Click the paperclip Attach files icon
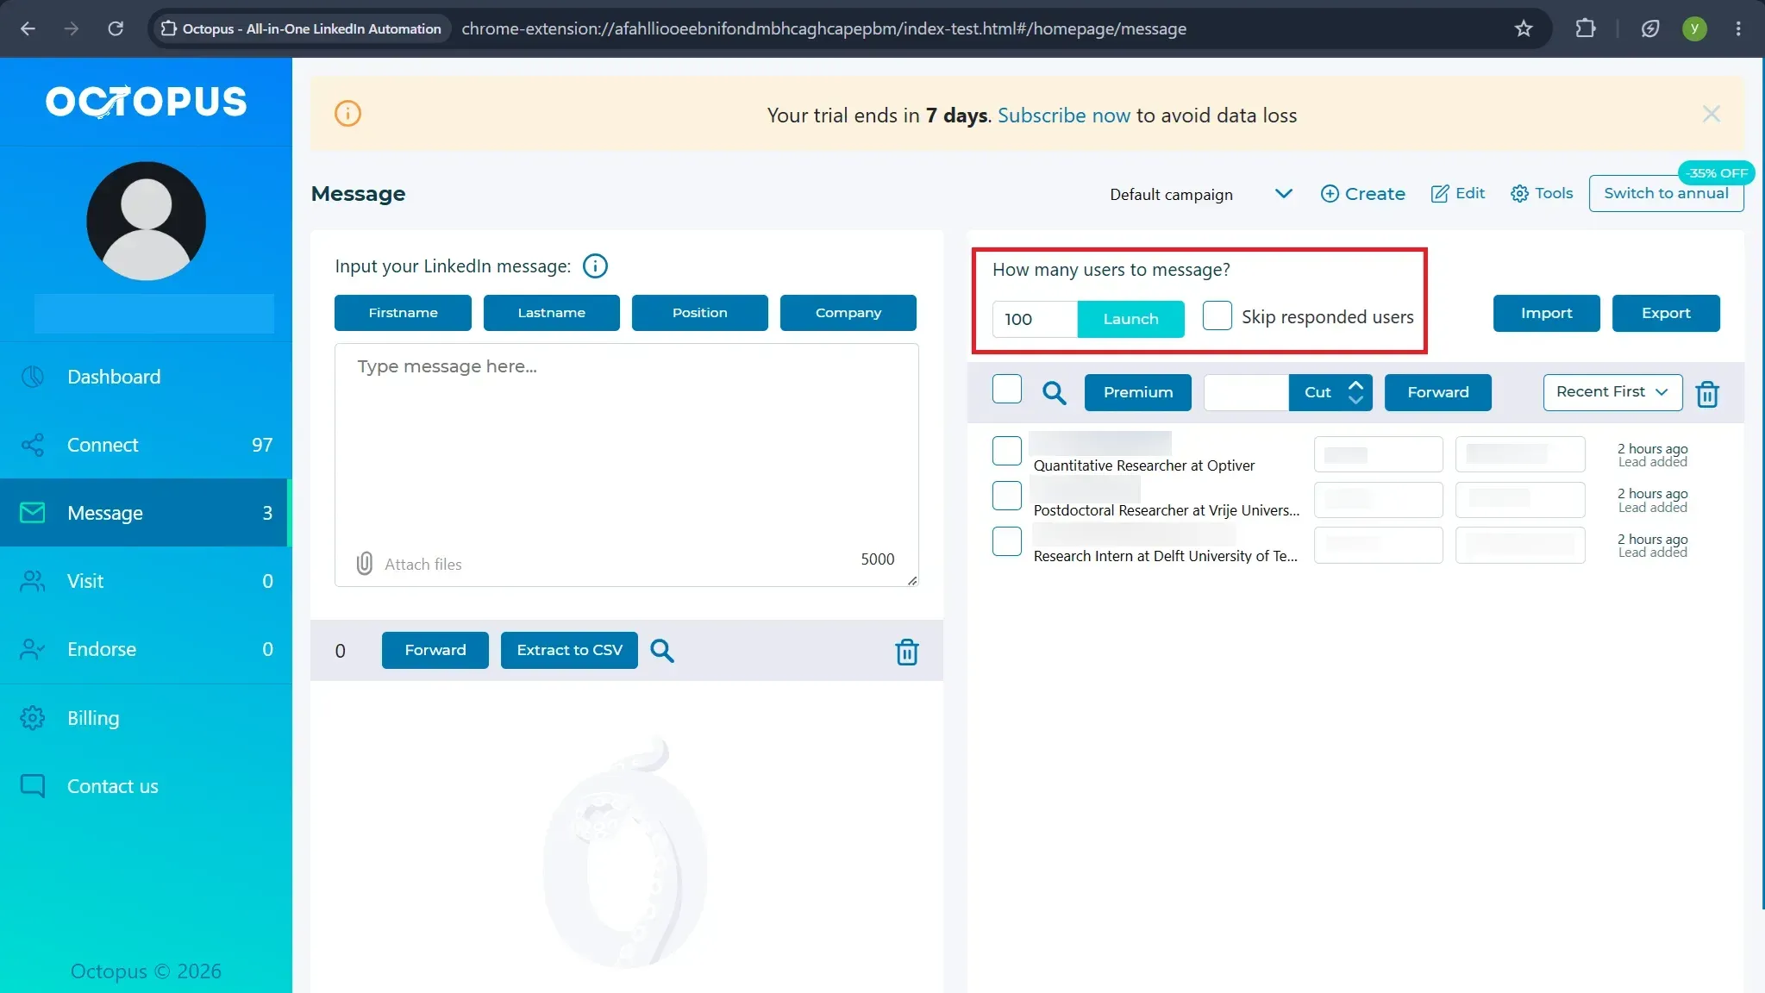Screen dimensions: 1765x993 point(365,564)
